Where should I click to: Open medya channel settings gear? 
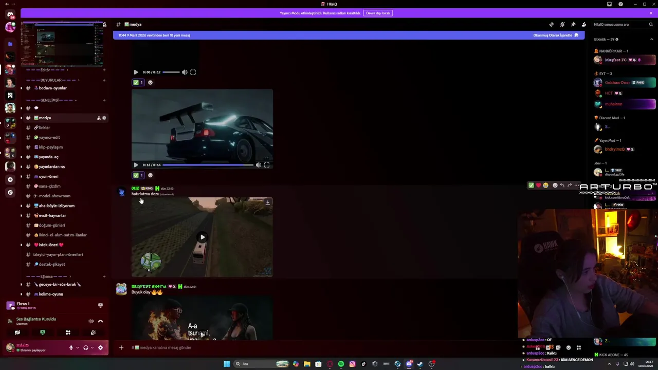(104, 118)
